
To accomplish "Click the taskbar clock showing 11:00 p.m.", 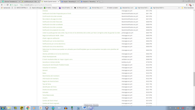I will click(188, 108).
